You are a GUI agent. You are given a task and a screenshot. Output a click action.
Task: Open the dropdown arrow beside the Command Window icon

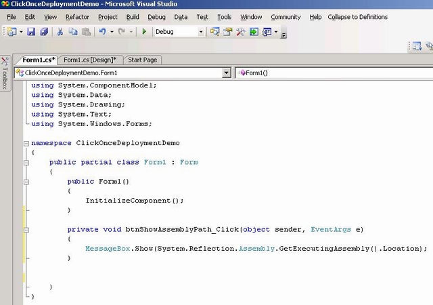pyautogui.click(x=276, y=32)
